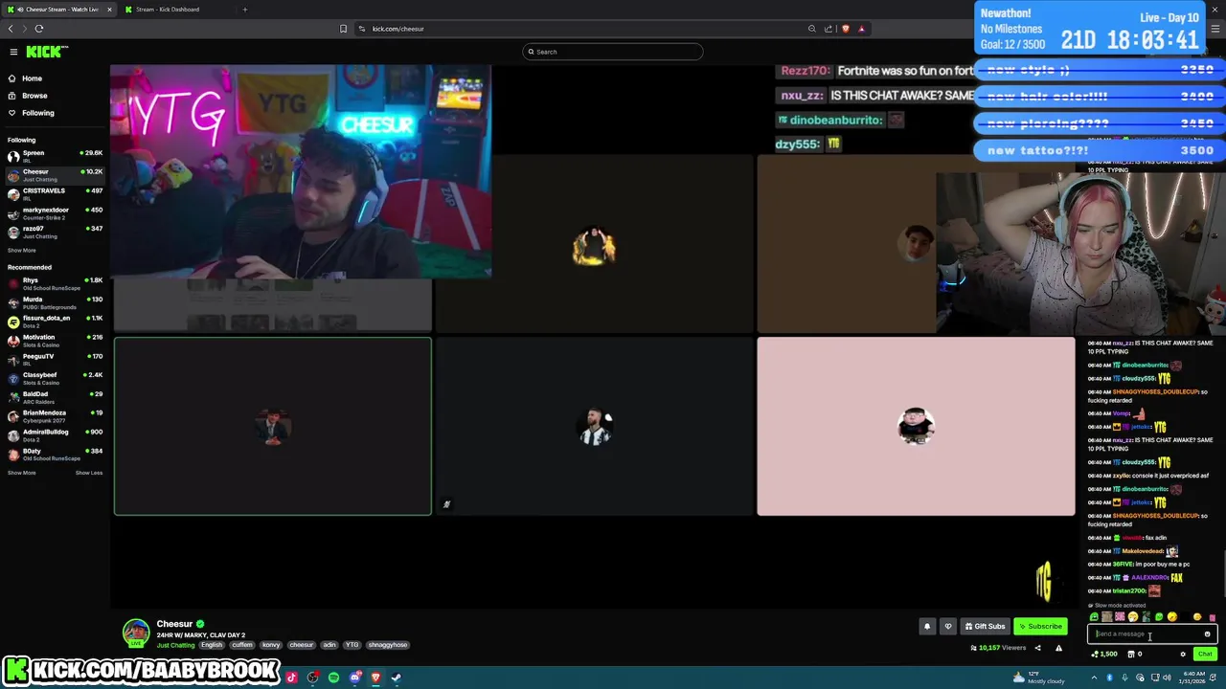The height and width of the screenshot is (689, 1226).
Task: Open markynextdoor channel in sidebar
Action: click(55, 212)
